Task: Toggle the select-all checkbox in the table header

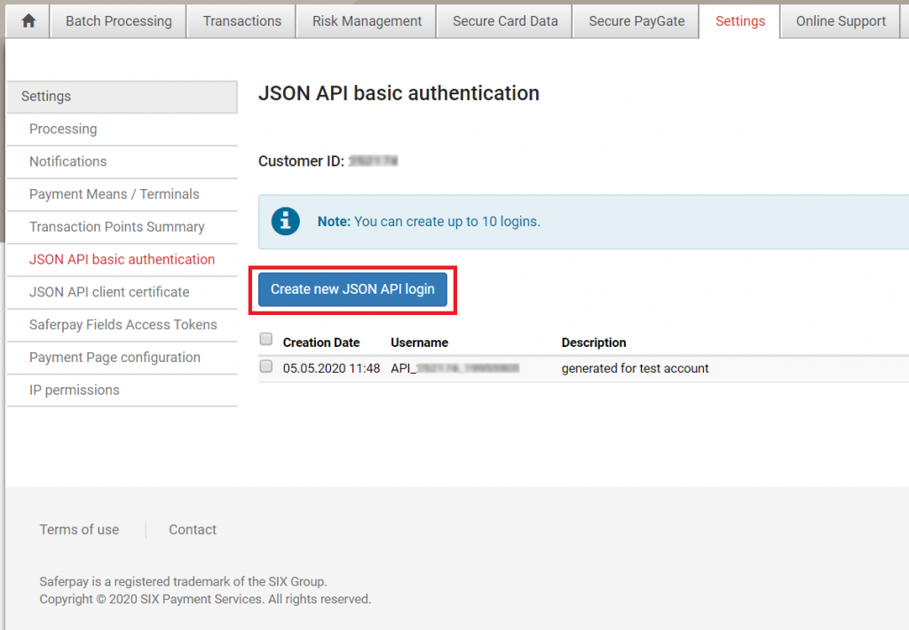Action: click(265, 338)
